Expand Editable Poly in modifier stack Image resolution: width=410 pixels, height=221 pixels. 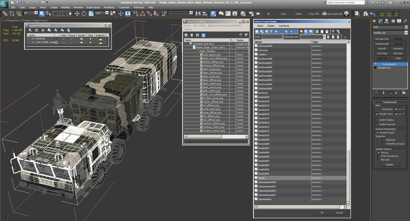375,68
